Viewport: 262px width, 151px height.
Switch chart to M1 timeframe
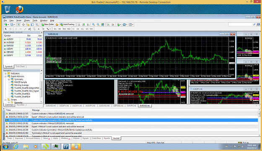[x=55, y=29]
